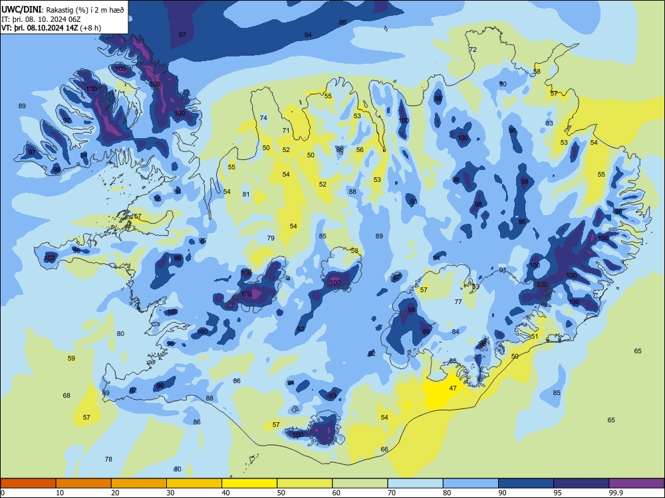Click the 'UWC/DINI' title in the header box
Viewport: 665px width, 498px height.
tap(21, 9)
